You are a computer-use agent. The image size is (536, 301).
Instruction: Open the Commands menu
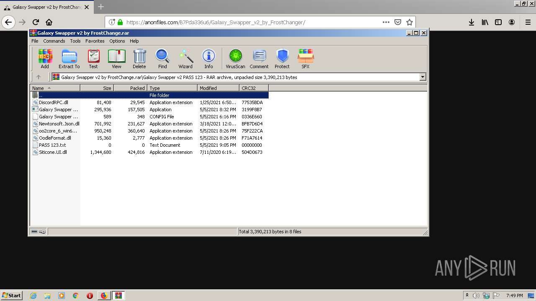tap(54, 41)
